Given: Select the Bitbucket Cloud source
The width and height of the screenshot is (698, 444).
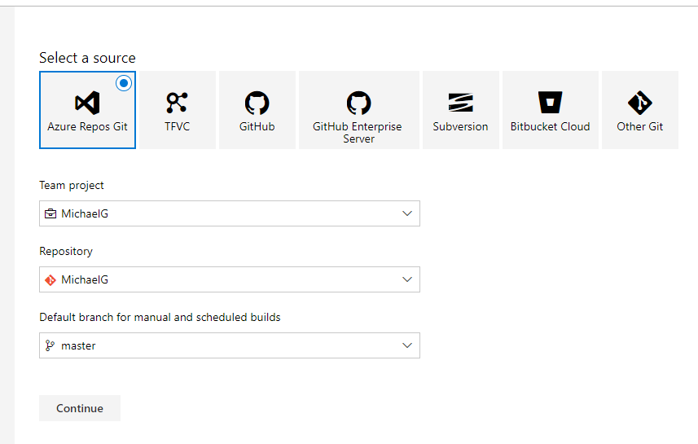Looking at the screenshot, I should (551, 109).
